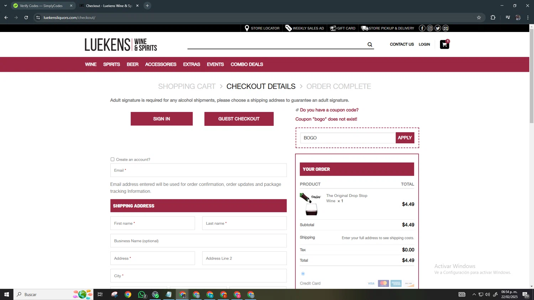Click the coupon code input field
This screenshot has height=300, width=534.
click(x=348, y=138)
